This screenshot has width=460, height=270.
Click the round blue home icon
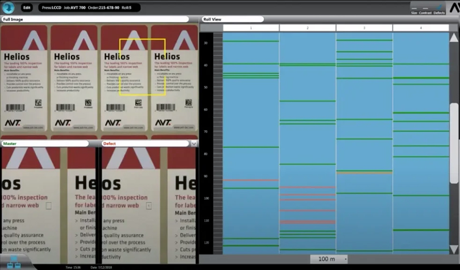[x=8, y=7]
